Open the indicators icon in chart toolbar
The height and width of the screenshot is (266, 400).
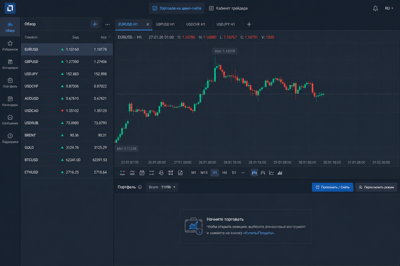(132, 173)
